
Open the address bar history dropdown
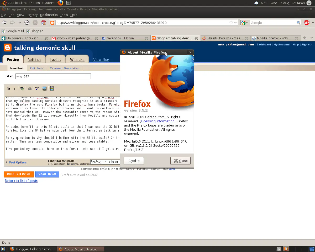[235, 23]
